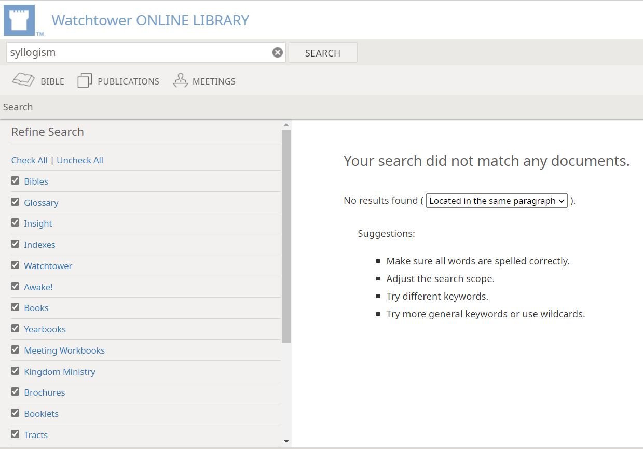Image resolution: width=643 pixels, height=449 pixels.
Task: Click the Watchtower filter label
Action: (x=48, y=266)
